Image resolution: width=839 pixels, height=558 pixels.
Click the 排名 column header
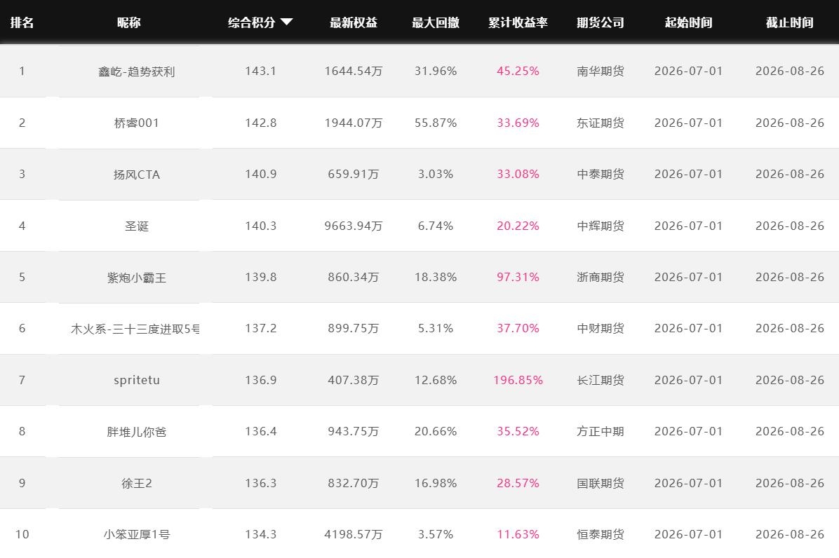click(22, 22)
